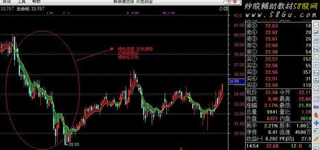This screenshot has width=320, height=150.
Task: Click the 买③ row with price 22.55
Action: (x=279, y=72)
